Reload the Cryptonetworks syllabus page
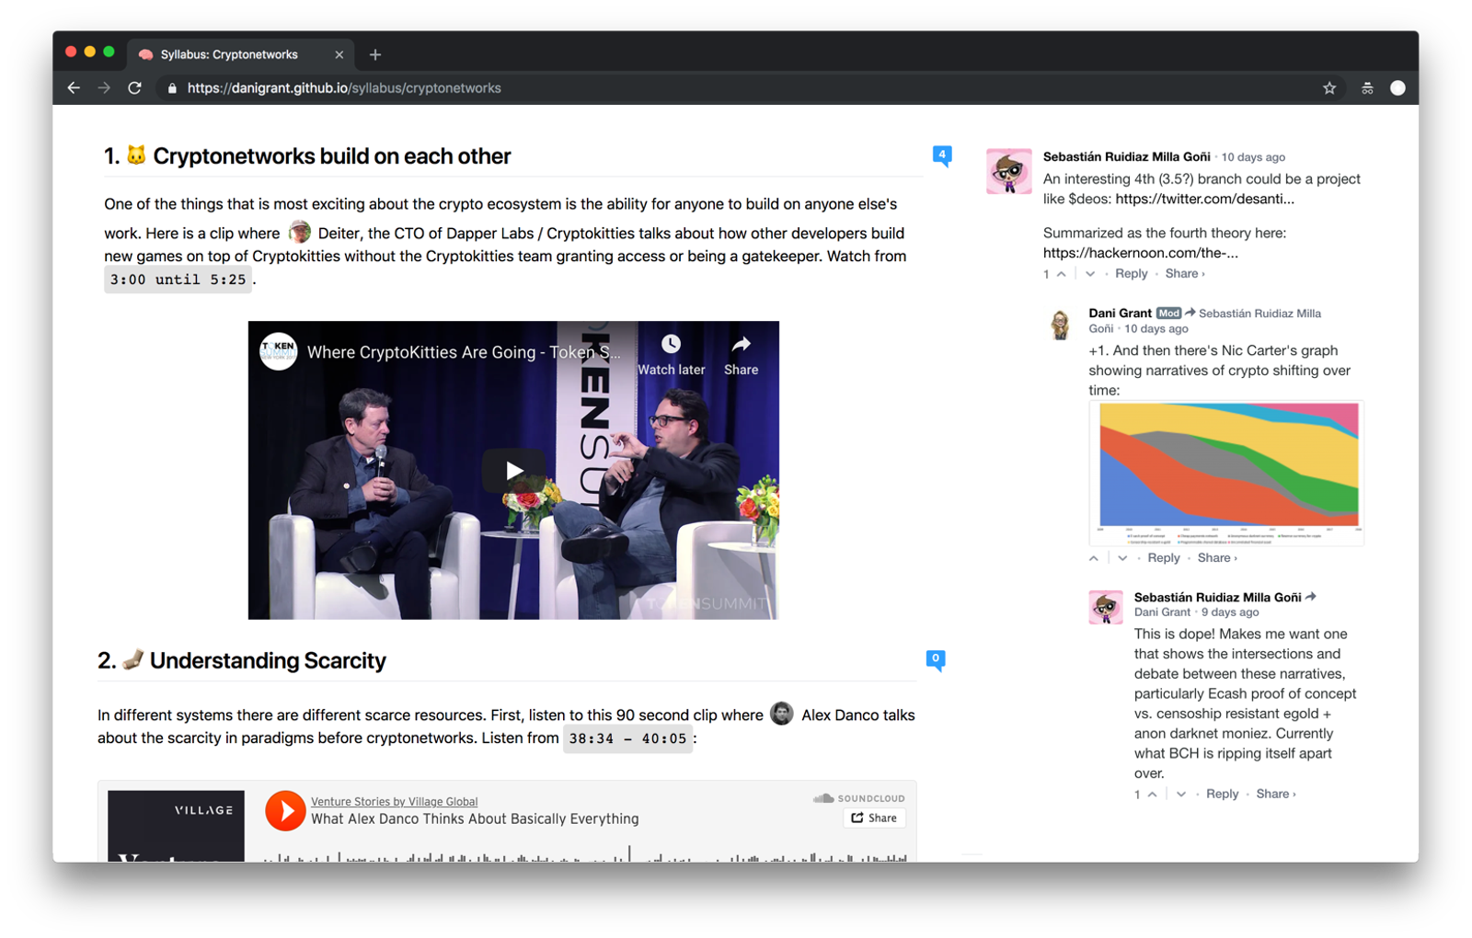Screen dimensions: 1472x938 134,88
